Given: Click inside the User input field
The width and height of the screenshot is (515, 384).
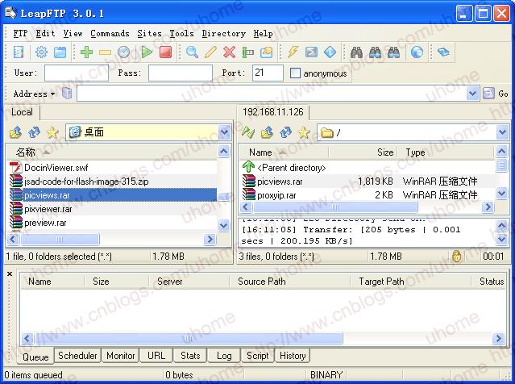Looking at the screenshot, I should pyautogui.click(x=77, y=73).
